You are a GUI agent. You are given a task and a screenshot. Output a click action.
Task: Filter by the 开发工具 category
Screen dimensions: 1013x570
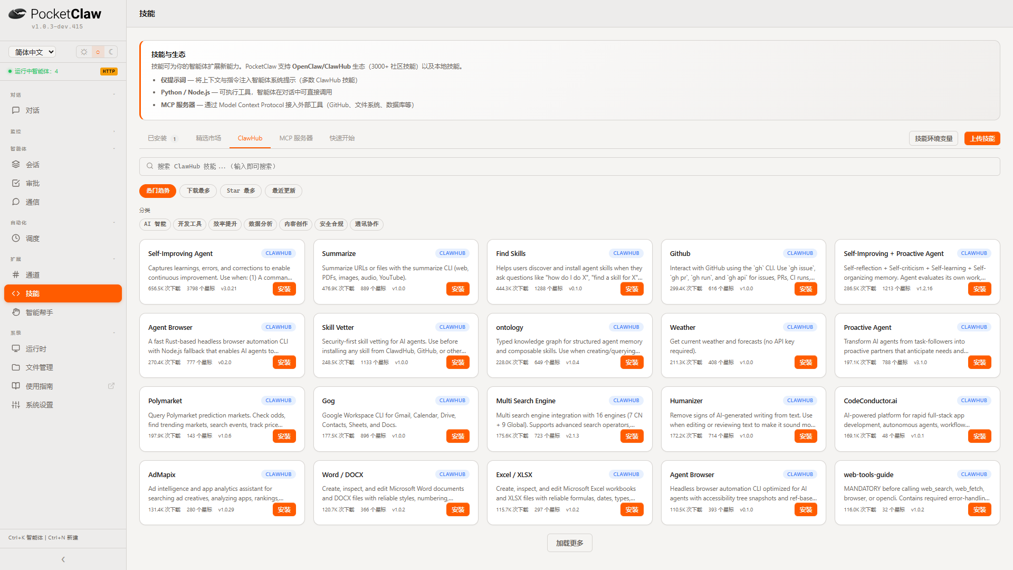pyautogui.click(x=190, y=224)
